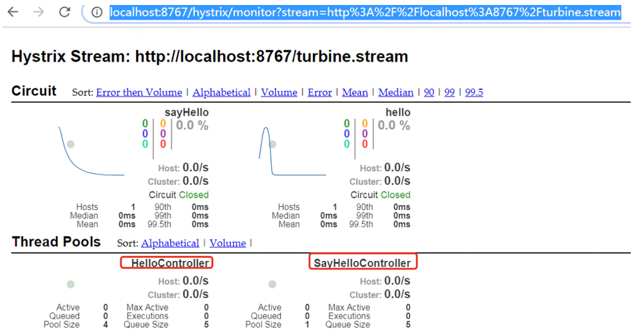This screenshot has width=642, height=335.
Task: Click the hello error percentage 0.0 %
Action: point(393,125)
